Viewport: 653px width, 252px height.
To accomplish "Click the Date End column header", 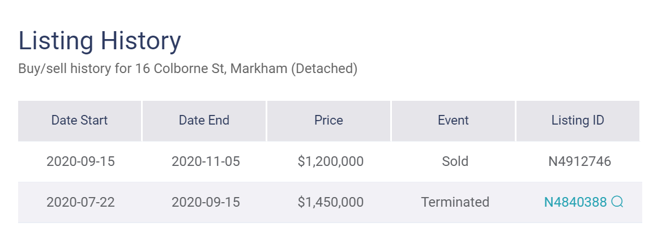I will (204, 121).
